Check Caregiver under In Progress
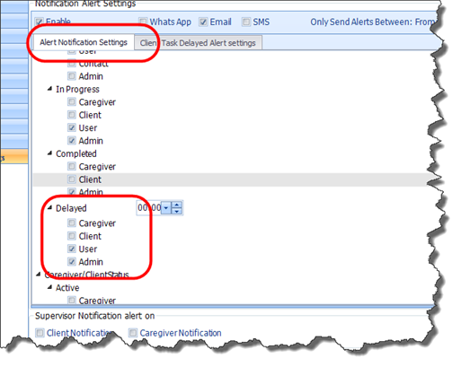Image resolution: width=461 pixels, height=367 pixels. click(x=72, y=102)
